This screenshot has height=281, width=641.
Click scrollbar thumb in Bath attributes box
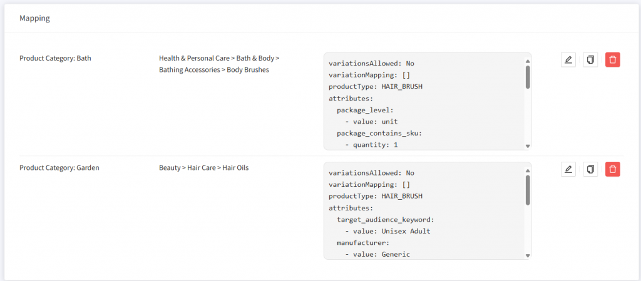[528, 77]
